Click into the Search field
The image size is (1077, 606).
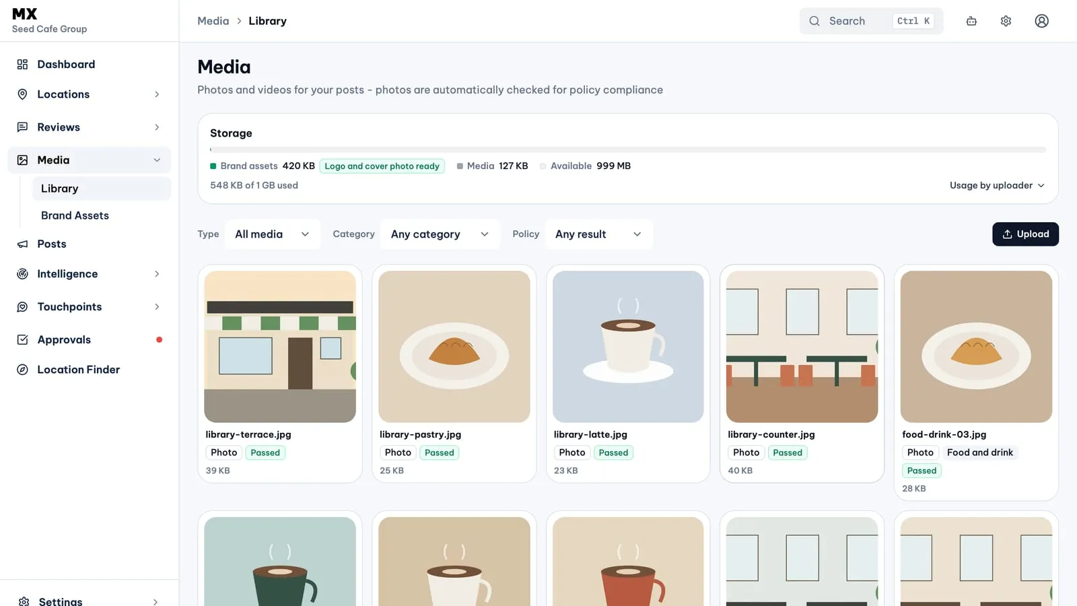point(871,21)
